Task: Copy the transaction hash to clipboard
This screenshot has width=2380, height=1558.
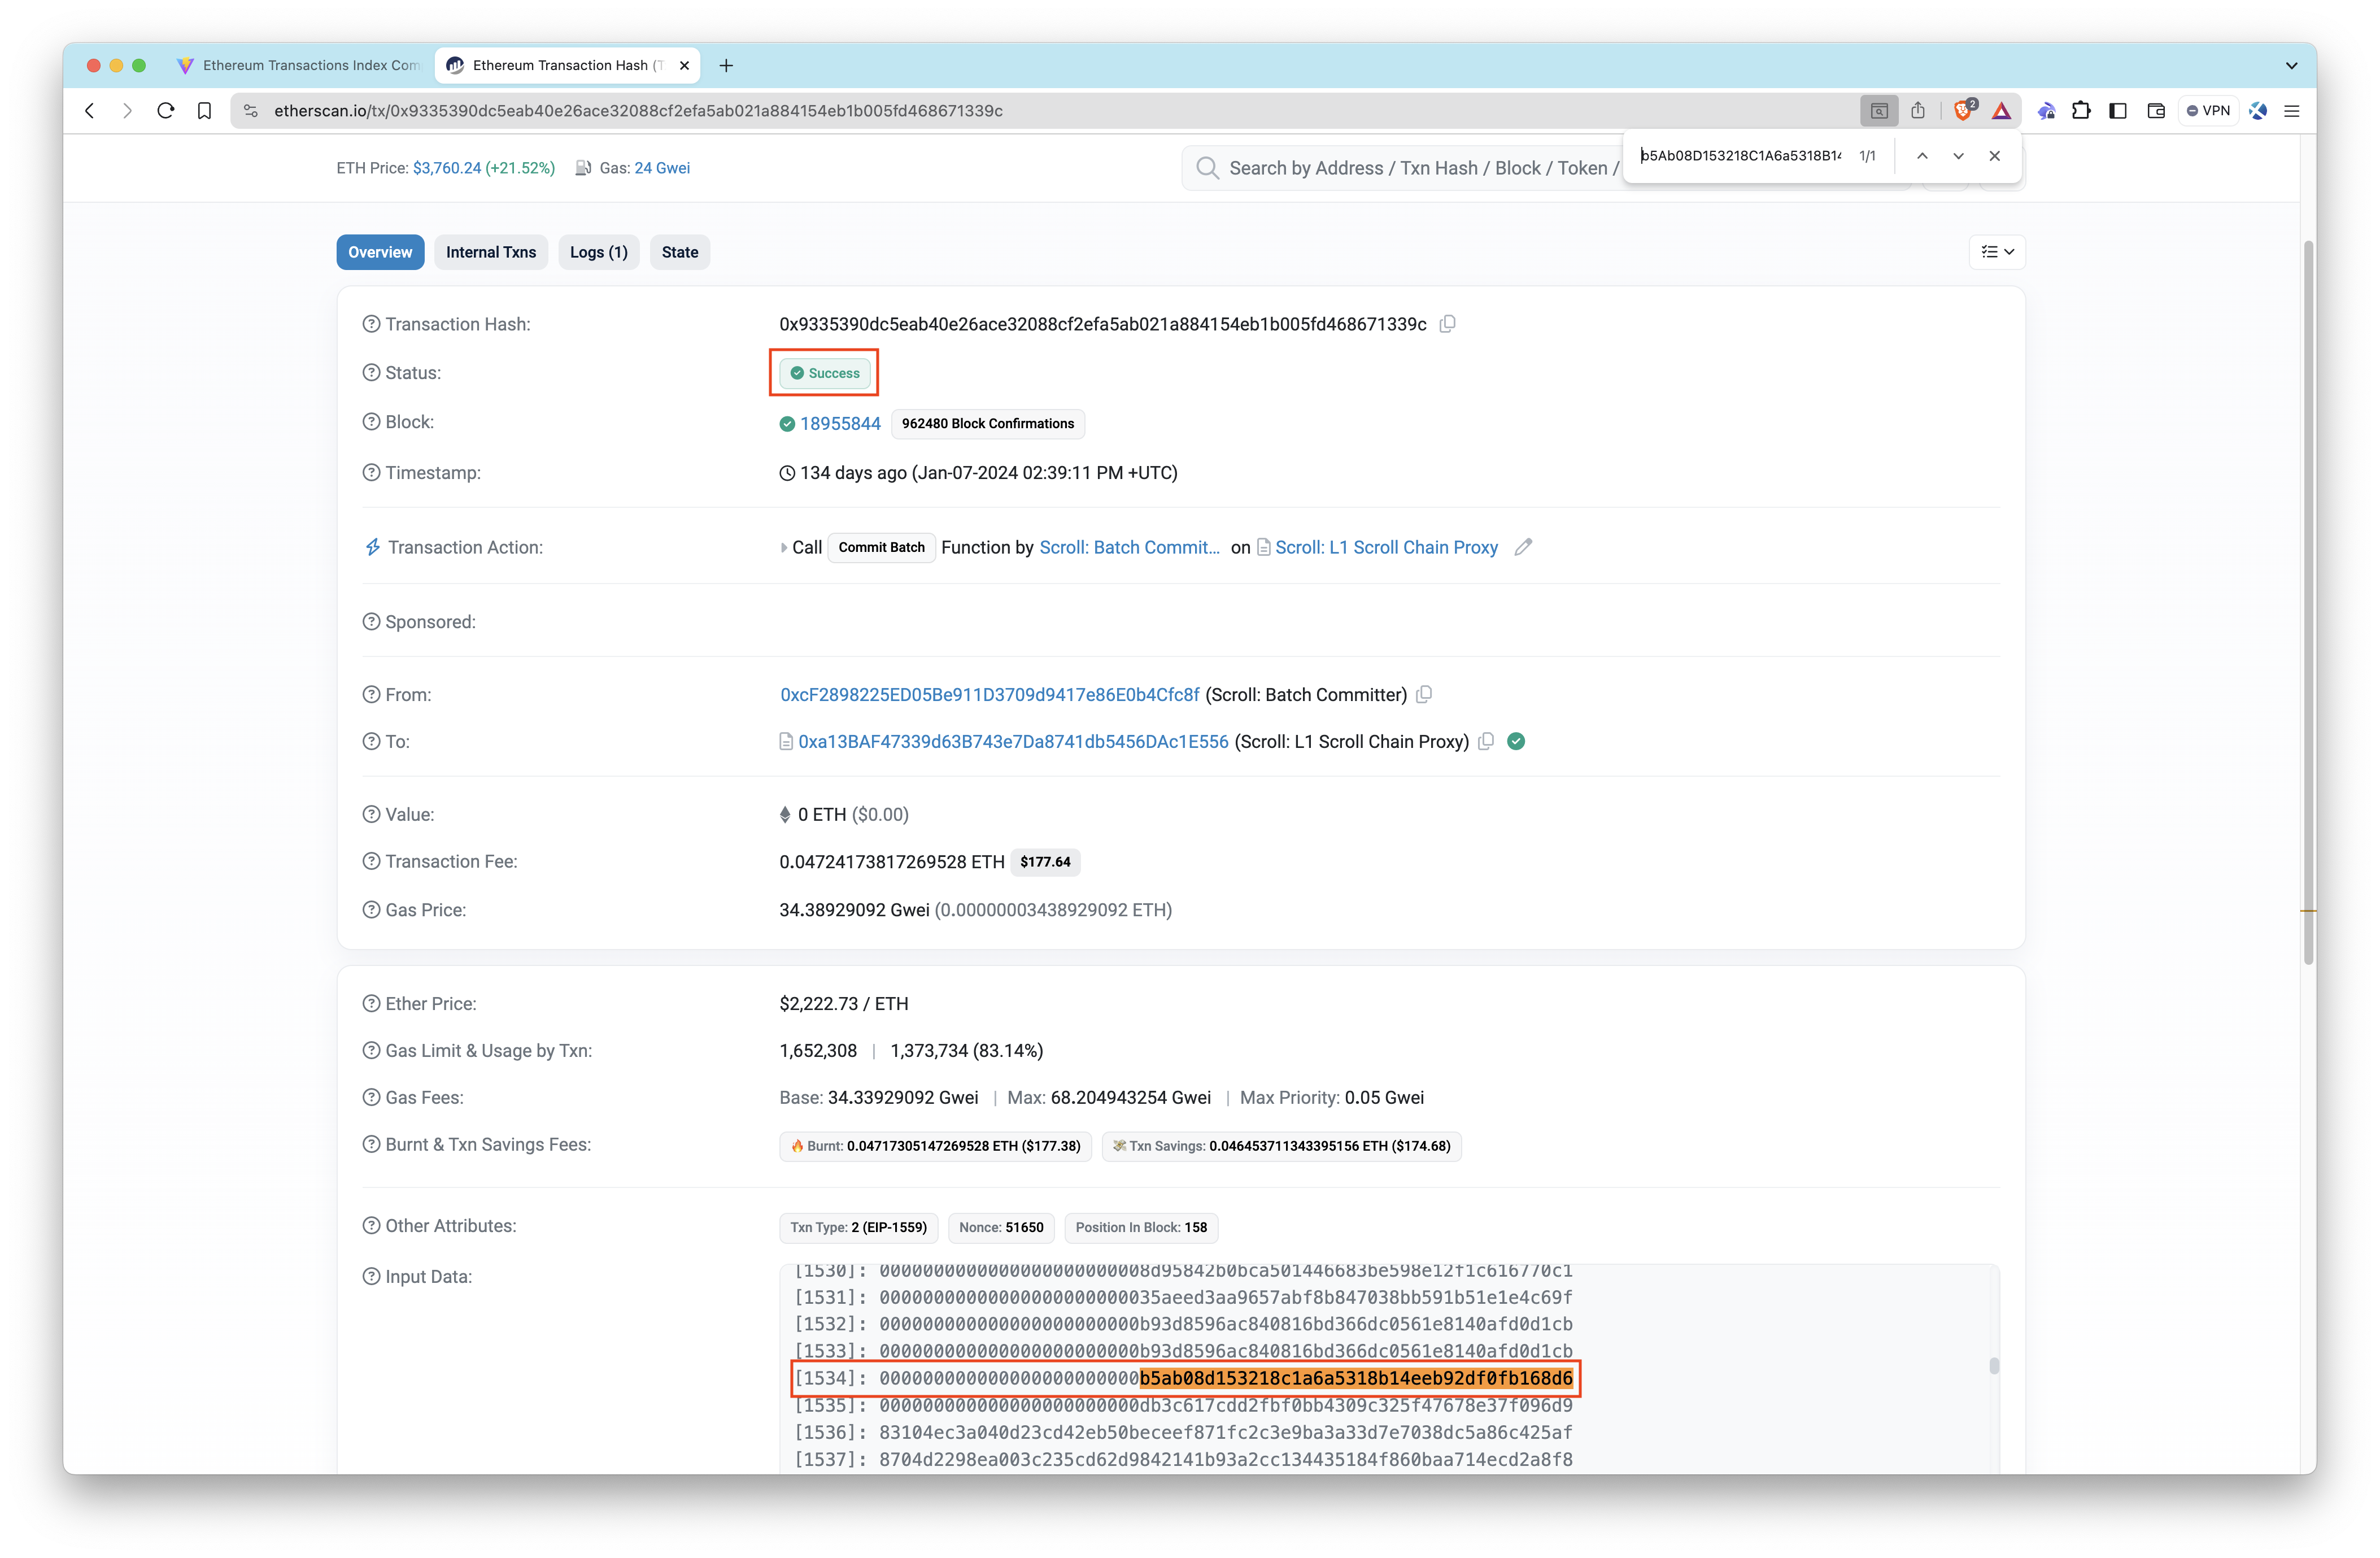Action: [1447, 324]
